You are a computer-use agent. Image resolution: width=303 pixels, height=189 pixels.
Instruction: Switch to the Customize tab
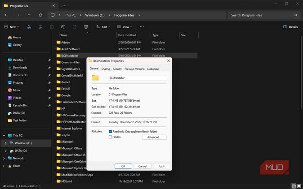tap(153, 69)
